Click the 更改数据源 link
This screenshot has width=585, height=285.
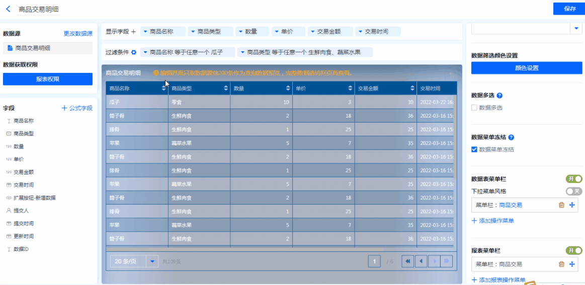[x=78, y=34]
